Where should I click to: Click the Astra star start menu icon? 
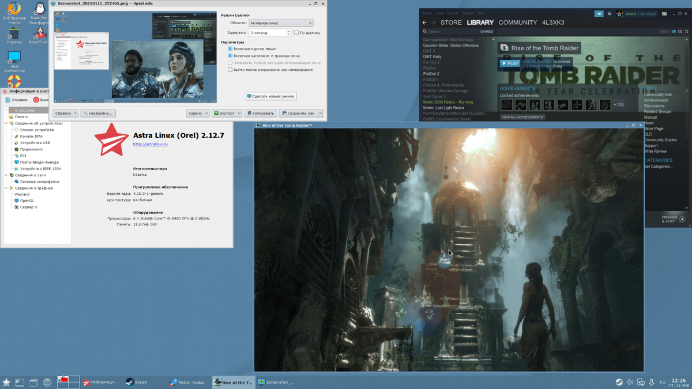[6, 382]
